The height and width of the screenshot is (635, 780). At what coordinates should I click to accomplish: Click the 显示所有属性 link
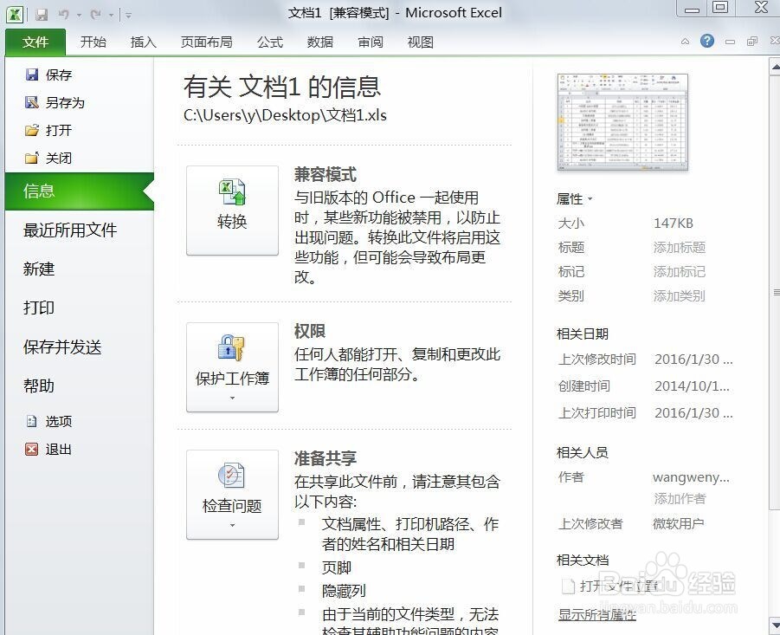pyautogui.click(x=596, y=615)
